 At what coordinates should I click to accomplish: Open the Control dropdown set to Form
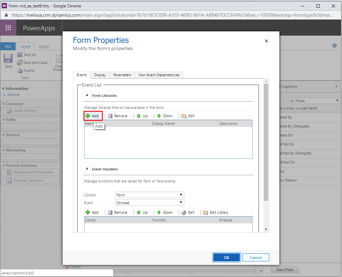tap(149, 195)
